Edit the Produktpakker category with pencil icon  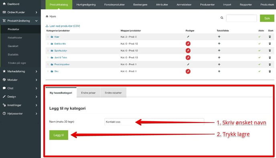pos(188,64)
